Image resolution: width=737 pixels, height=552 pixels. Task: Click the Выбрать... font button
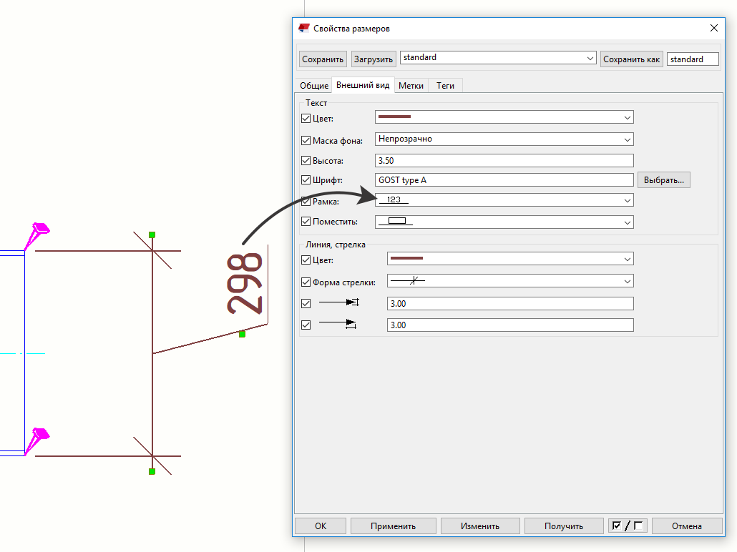663,180
